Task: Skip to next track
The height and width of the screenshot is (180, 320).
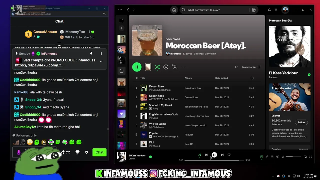Action: [222, 155]
